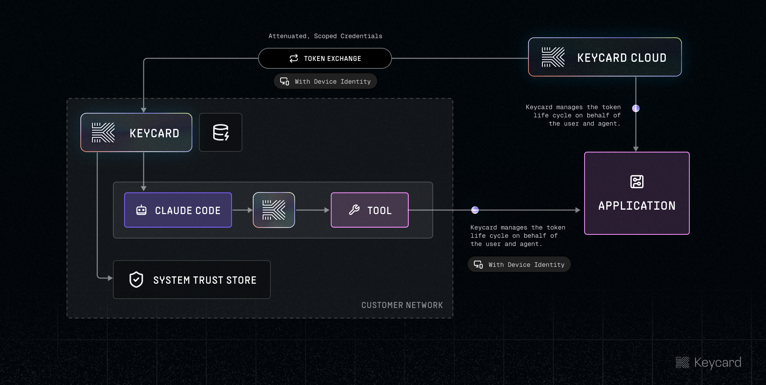The height and width of the screenshot is (385, 766).
Task: Select the Attenuated, Scoped Credentials caption
Action: (x=325, y=36)
